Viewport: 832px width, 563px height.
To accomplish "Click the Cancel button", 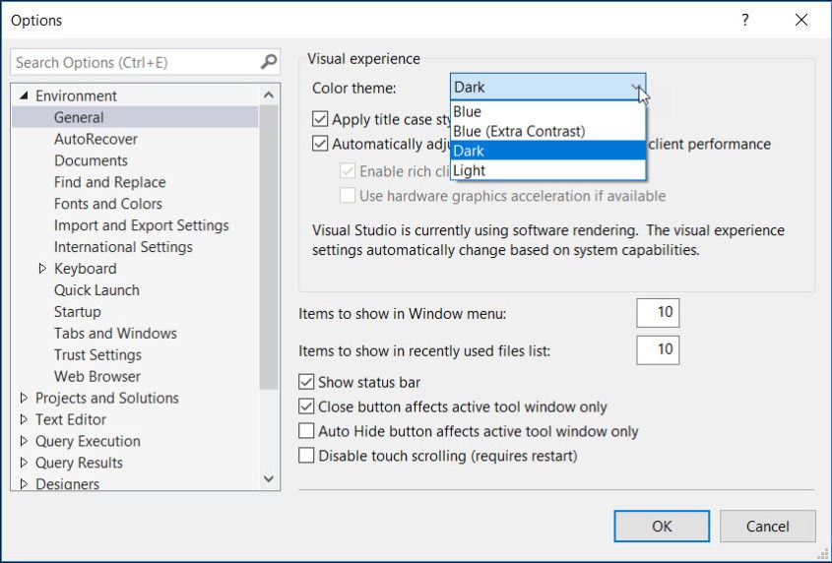I will coord(767,527).
